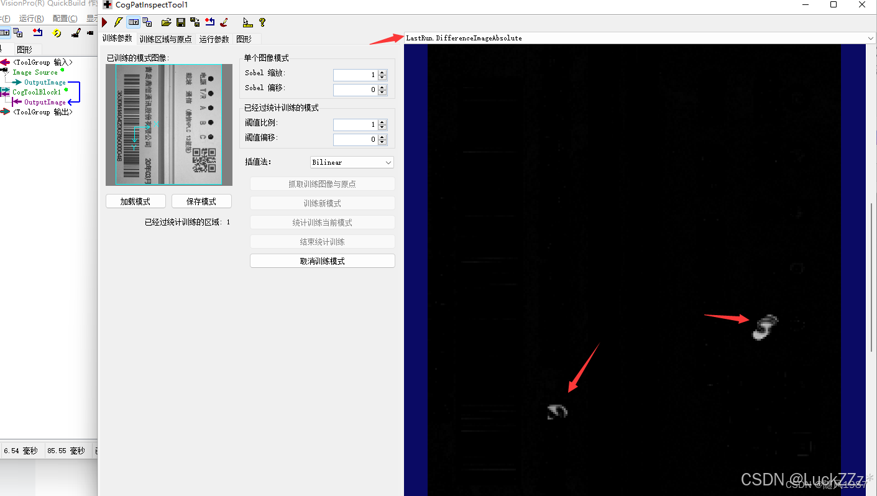The image size is (877, 496).
Task: Open the 运行参数 tab
Action: [x=214, y=39]
